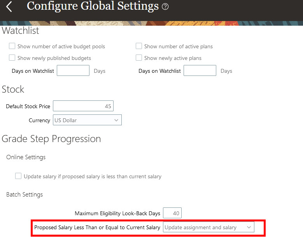Click the back arrow icon
This screenshot has height=237, width=303.
[x=9, y=7]
